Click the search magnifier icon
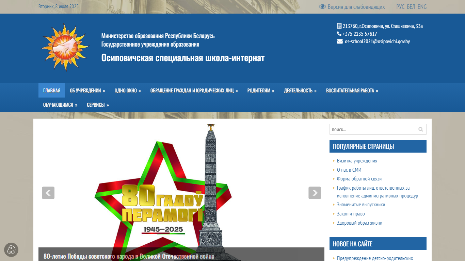465x261 pixels. [x=421, y=129]
